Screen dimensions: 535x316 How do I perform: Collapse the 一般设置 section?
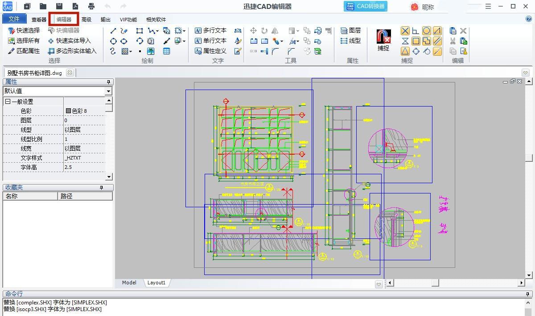(x=8, y=102)
